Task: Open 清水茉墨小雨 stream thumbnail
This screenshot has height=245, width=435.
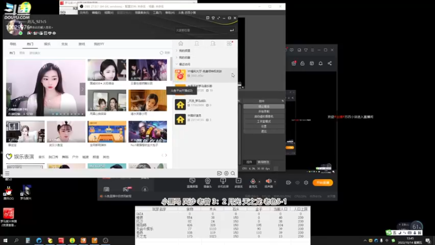Action: (x=147, y=100)
